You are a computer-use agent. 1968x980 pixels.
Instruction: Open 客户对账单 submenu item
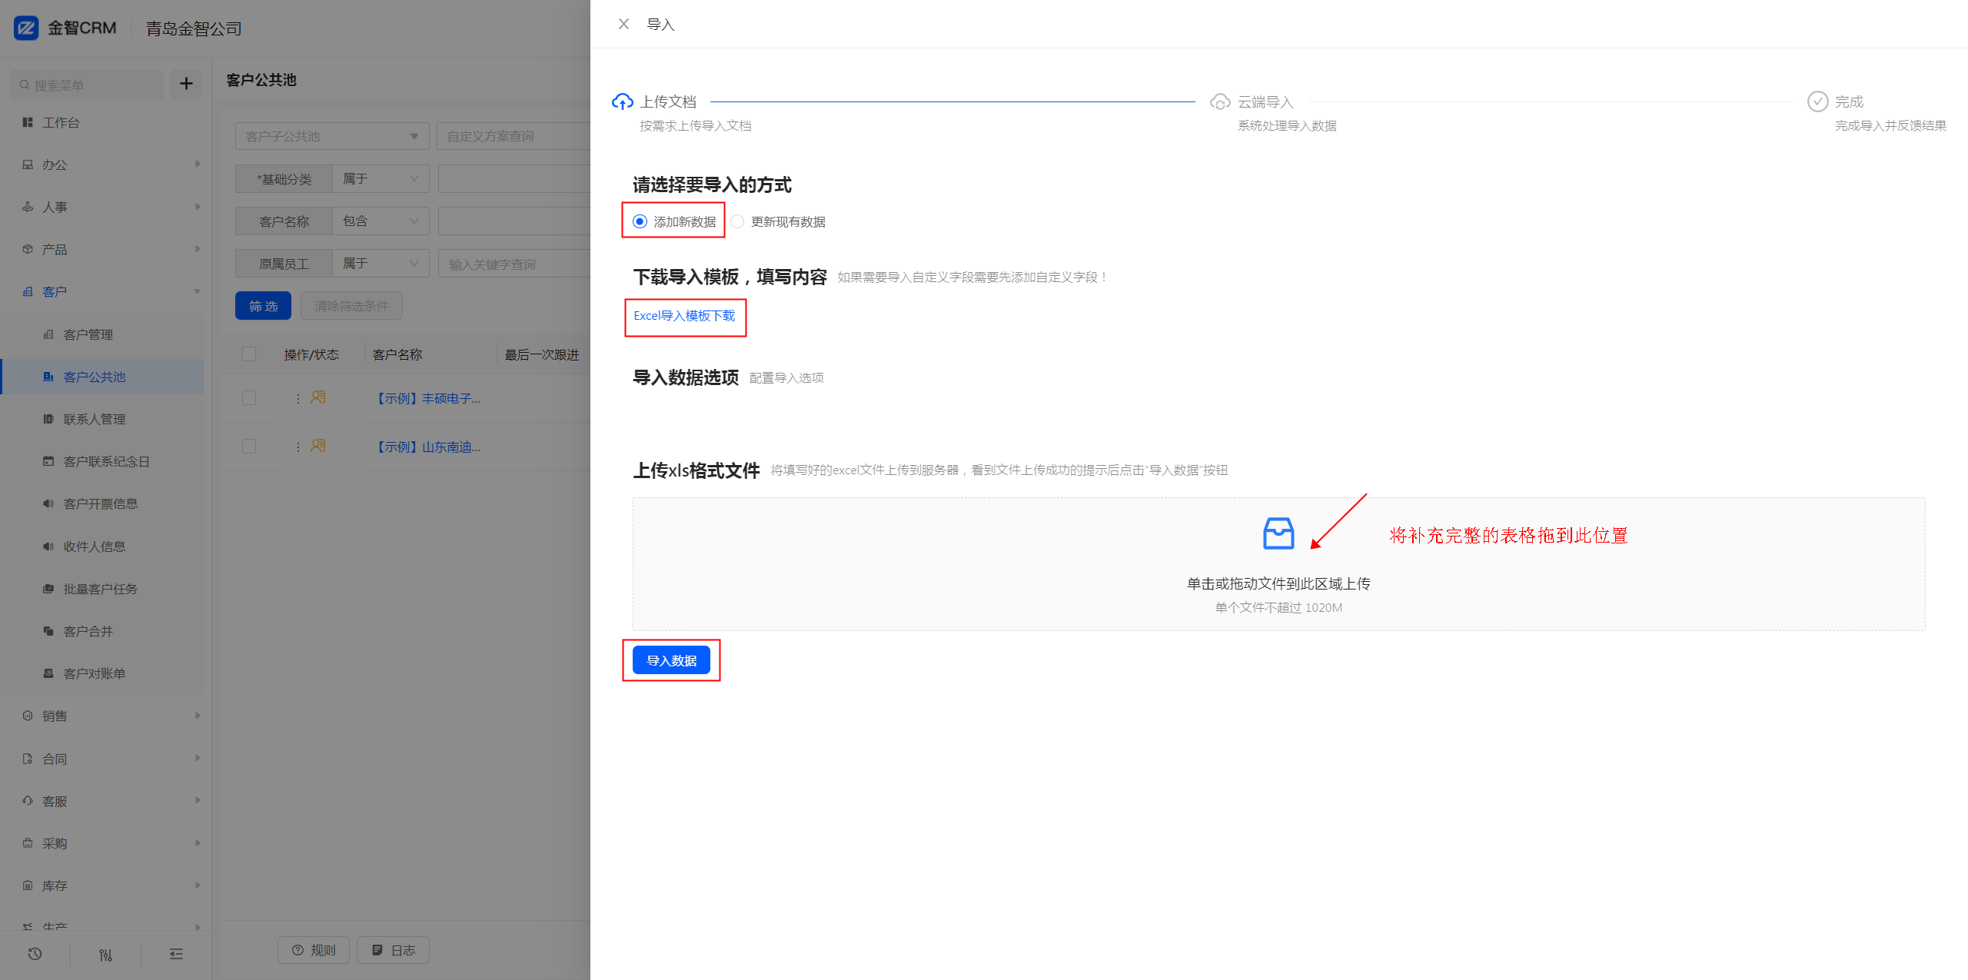coord(102,673)
